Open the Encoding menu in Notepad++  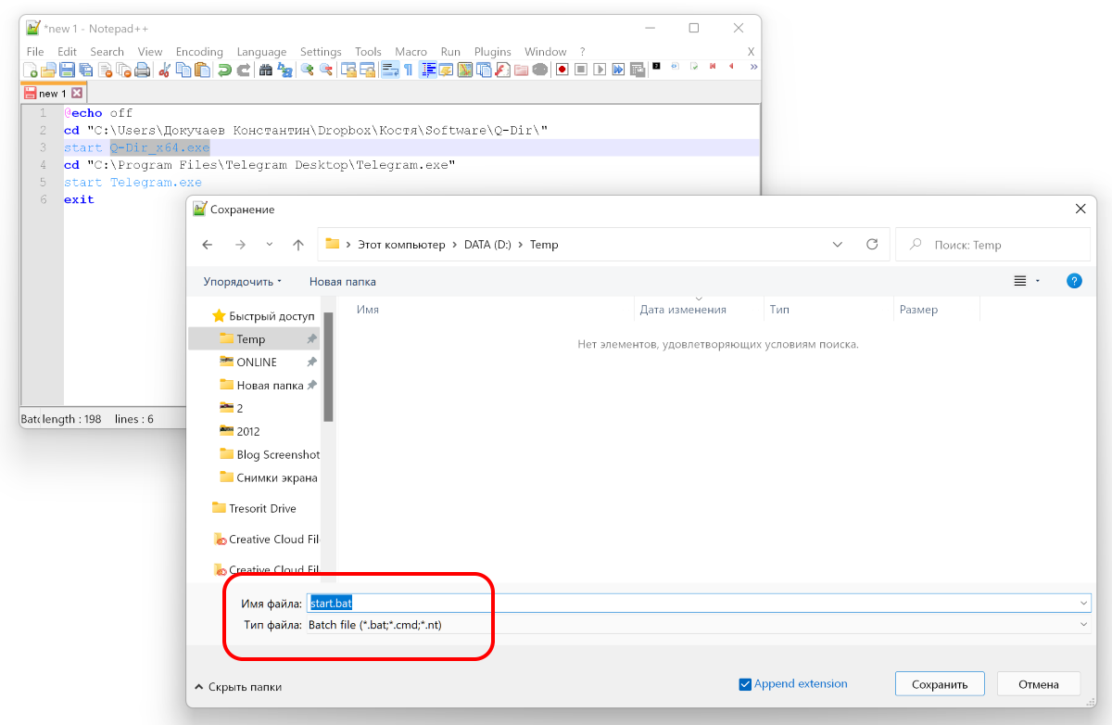tap(199, 52)
